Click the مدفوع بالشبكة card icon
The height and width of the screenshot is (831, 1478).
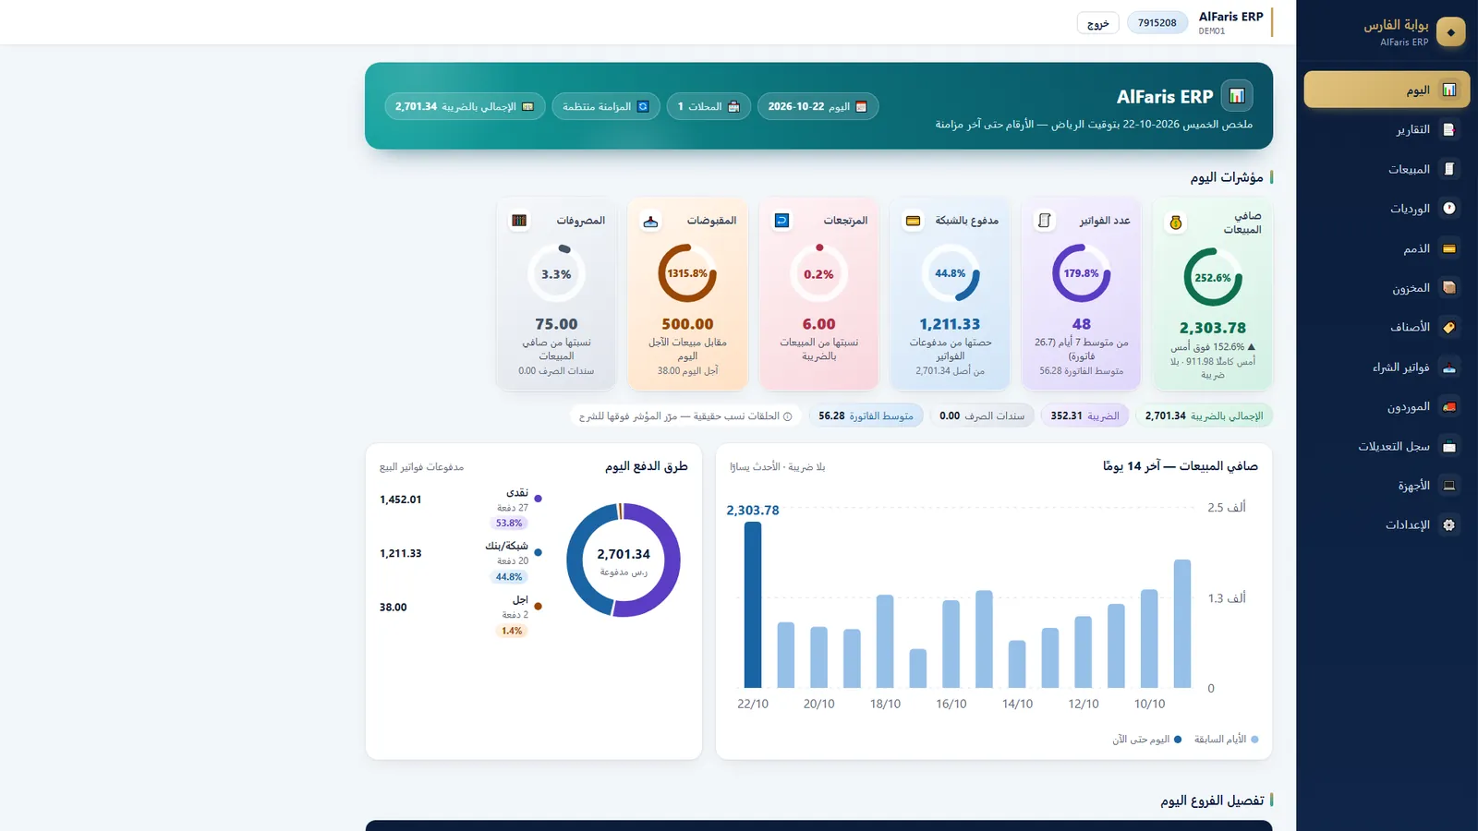click(913, 221)
